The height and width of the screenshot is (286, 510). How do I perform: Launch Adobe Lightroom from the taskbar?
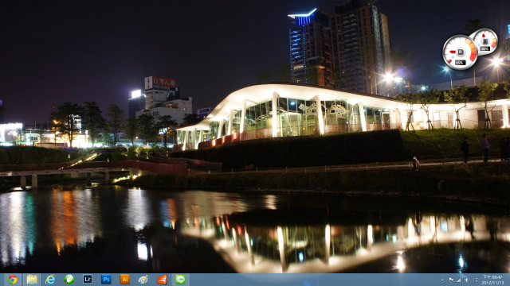pos(88,279)
